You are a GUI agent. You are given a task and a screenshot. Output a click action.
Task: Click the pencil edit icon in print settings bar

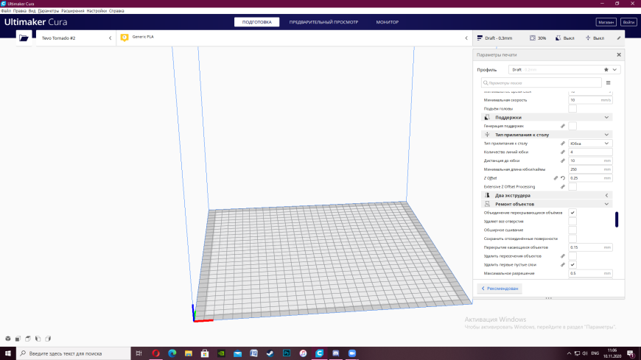click(x=618, y=38)
